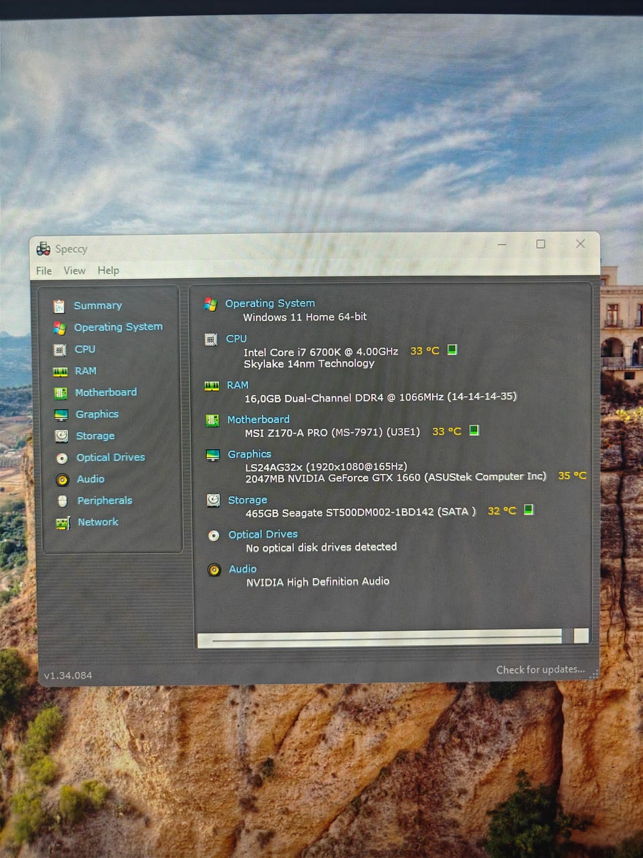The width and height of the screenshot is (643, 858).
Task: Open the Storage heading link in summary
Action: tap(248, 500)
